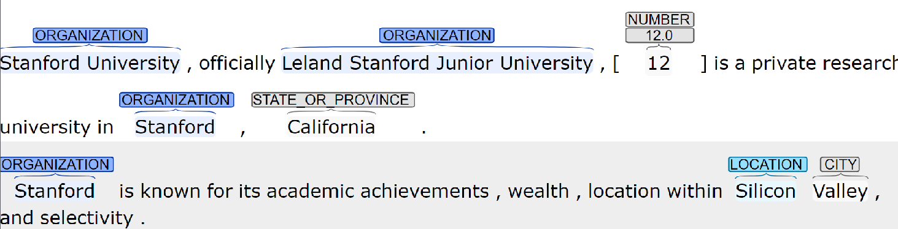This screenshot has width=898, height=229.
Task: Click the ORGANIZATION tag above Stanford University
Action: coord(90,36)
